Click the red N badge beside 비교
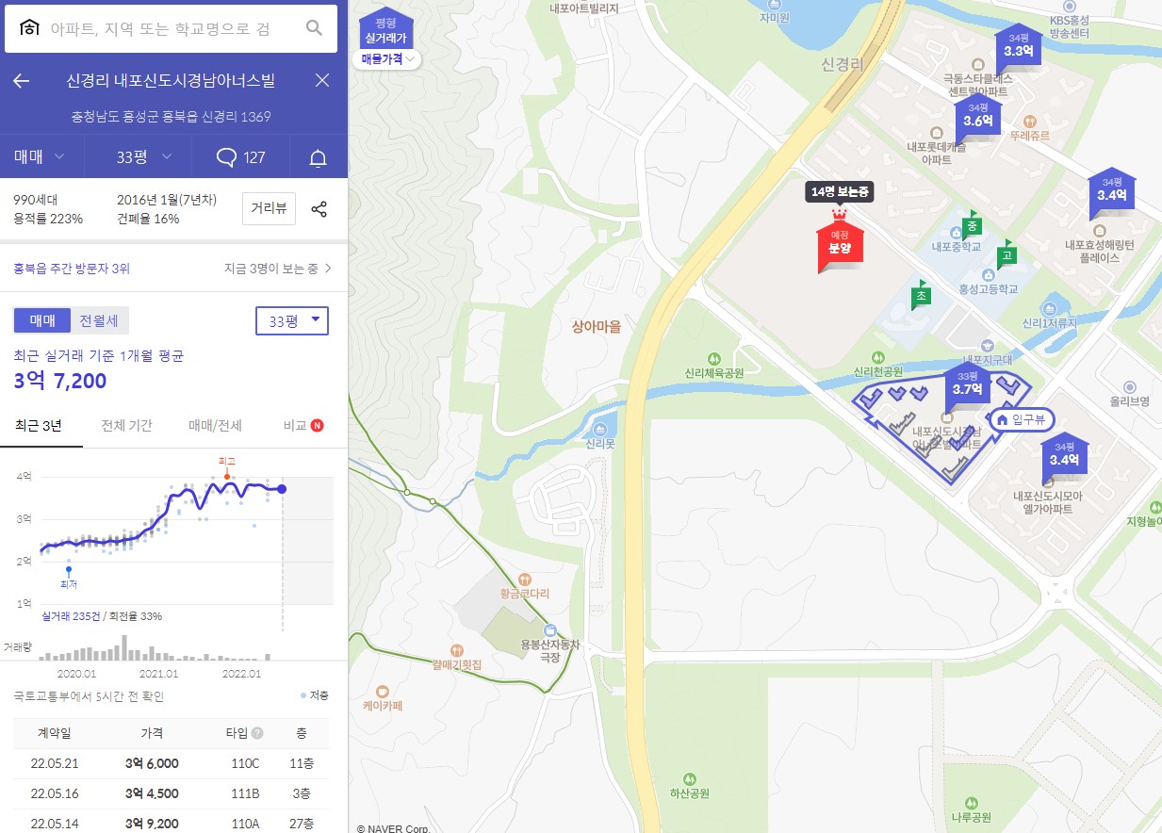The width and height of the screenshot is (1162, 833). (x=317, y=425)
